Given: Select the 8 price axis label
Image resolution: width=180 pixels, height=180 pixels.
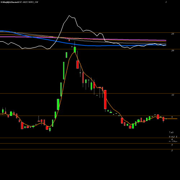Looking at the screenshot, I should (x=172, y=117).
